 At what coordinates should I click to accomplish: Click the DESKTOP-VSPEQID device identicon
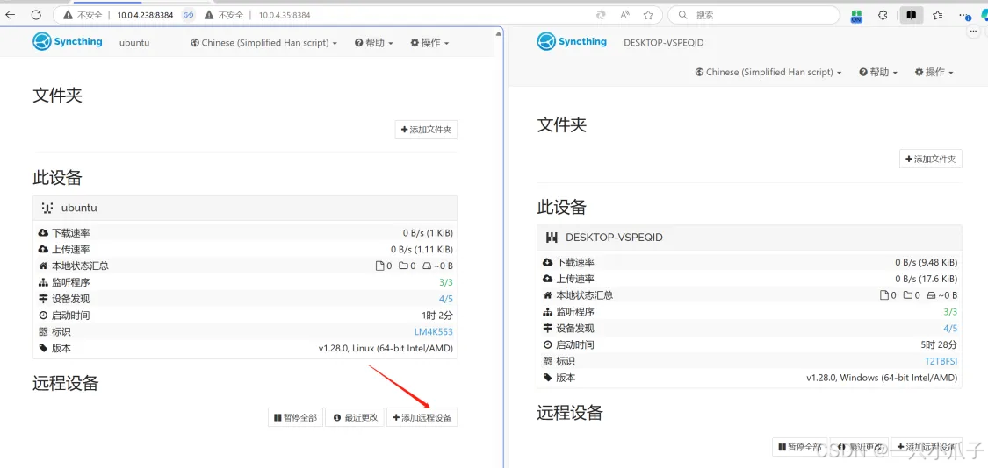coord(552,238)
